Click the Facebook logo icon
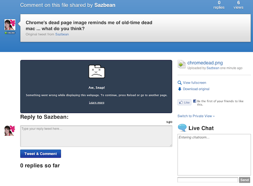253x186 pixels. [195, 101]
